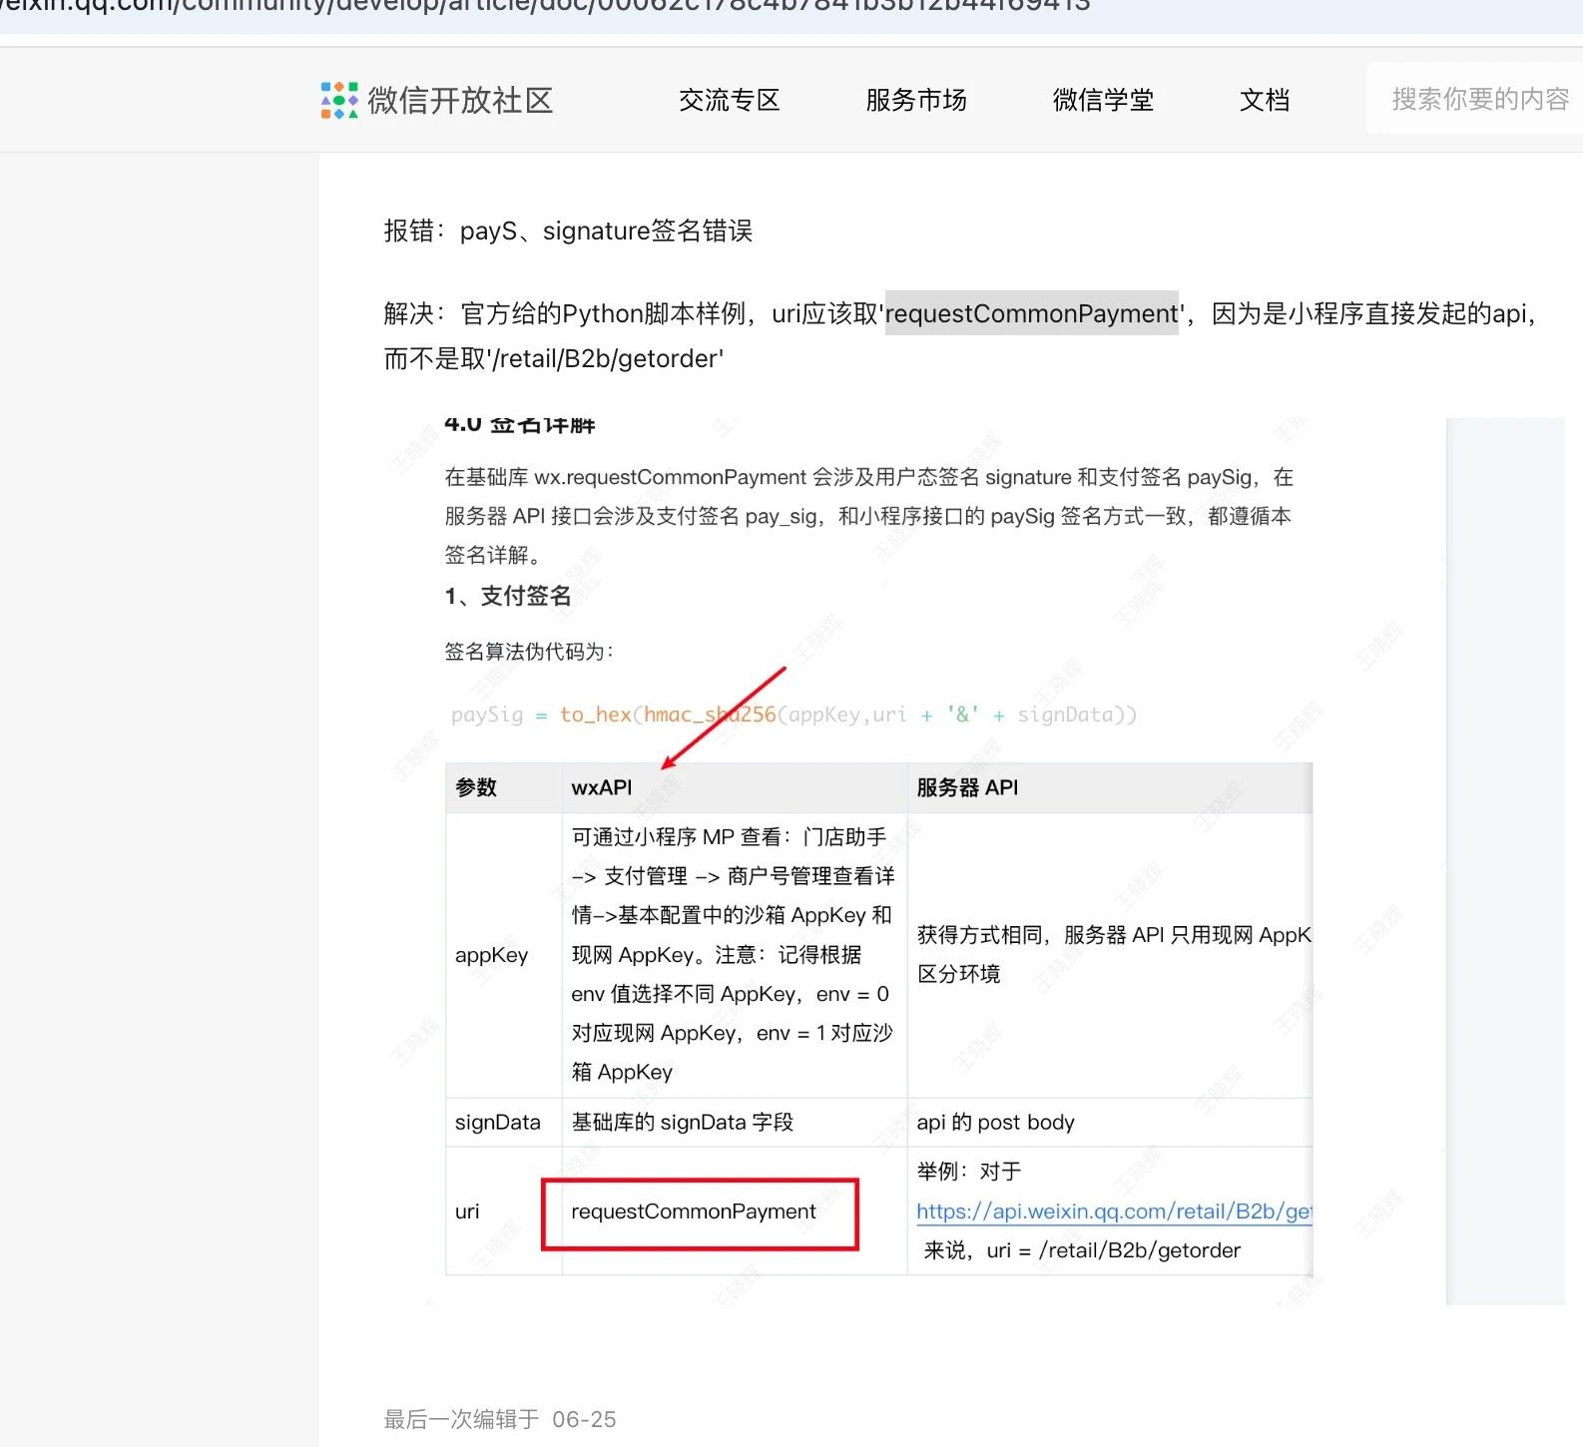Click the 基础库的 signData 字段 cell
The height and width of the screenshot is (1447, 1583).
735,1123
